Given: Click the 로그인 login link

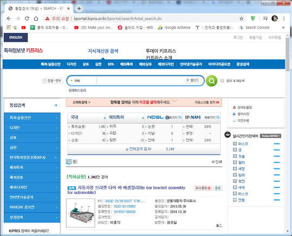Looking at the screenshot, I should click(x=238, y=37).
